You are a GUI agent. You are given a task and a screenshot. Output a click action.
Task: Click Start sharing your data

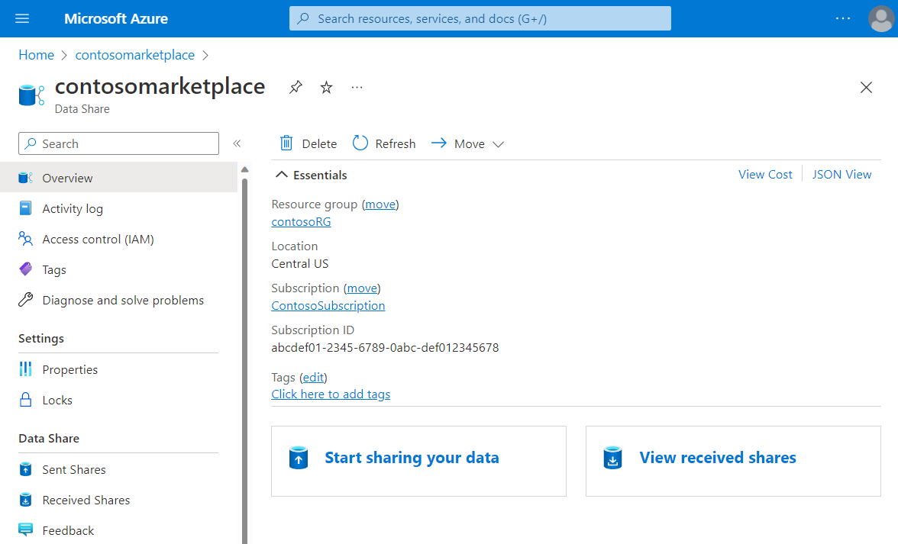[x=412, y=458]
